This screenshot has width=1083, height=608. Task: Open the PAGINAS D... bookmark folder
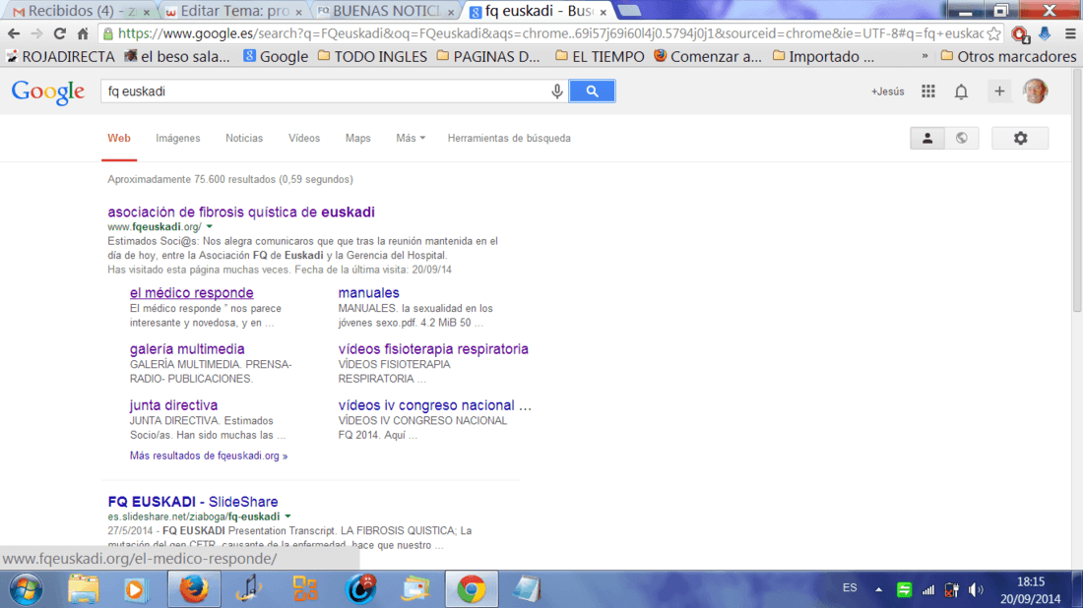pos(488,57)
